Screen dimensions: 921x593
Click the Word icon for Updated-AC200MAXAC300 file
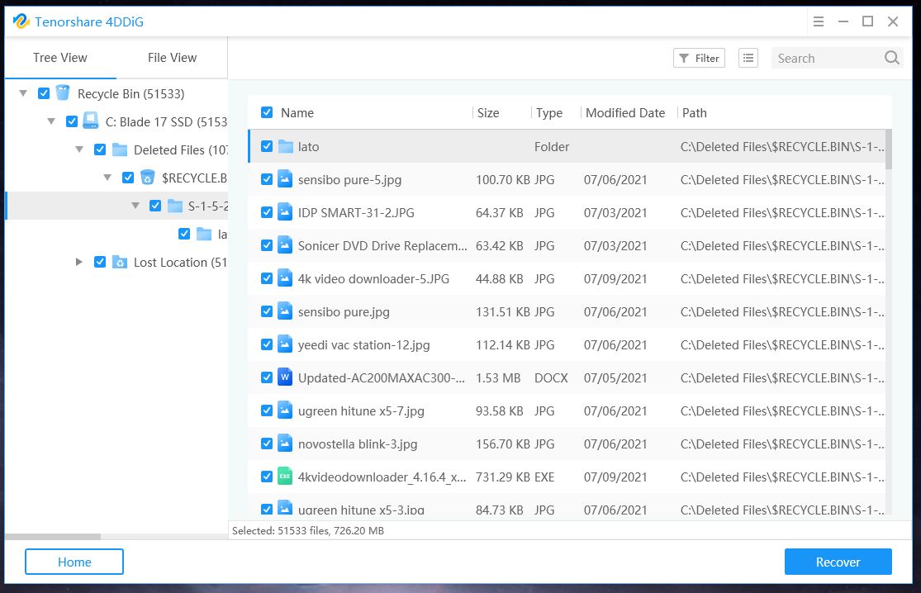[285, 377]
